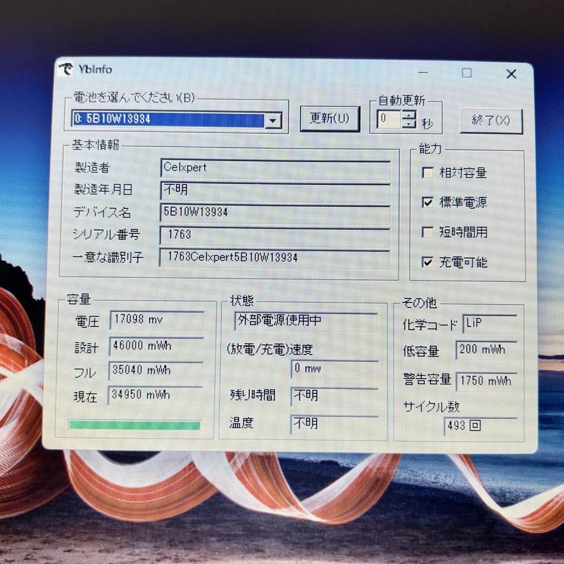Click the 製造年月日 field showing 不明
The image size is (564, 564).
click(x=276, y=191)
